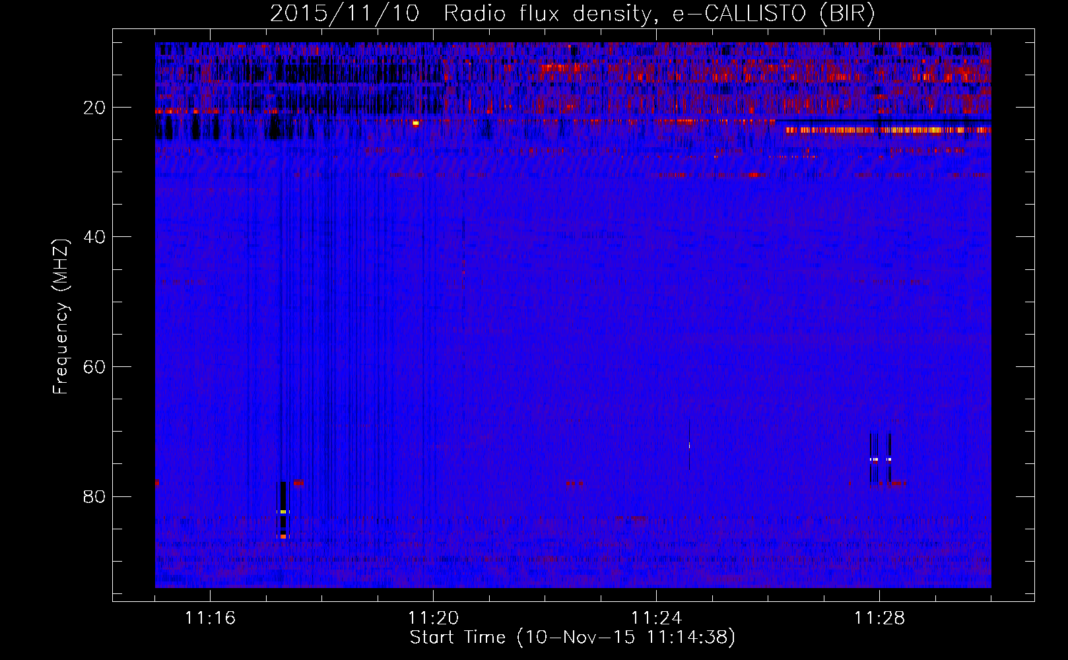The image size is (1068, 660).
Task: Click the "Start Time (10-Nov-15 11:14:38)" axis label
Action: tap(572, 638)
